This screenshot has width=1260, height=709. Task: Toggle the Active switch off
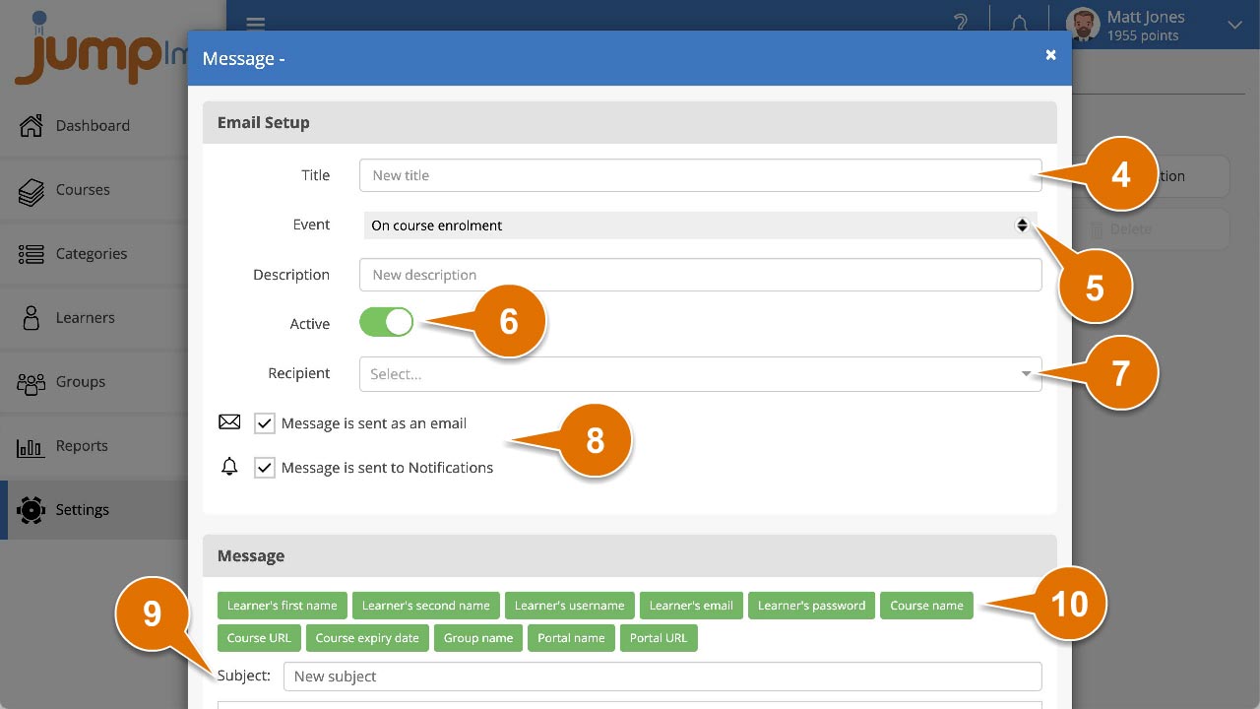tap(386, 322)
